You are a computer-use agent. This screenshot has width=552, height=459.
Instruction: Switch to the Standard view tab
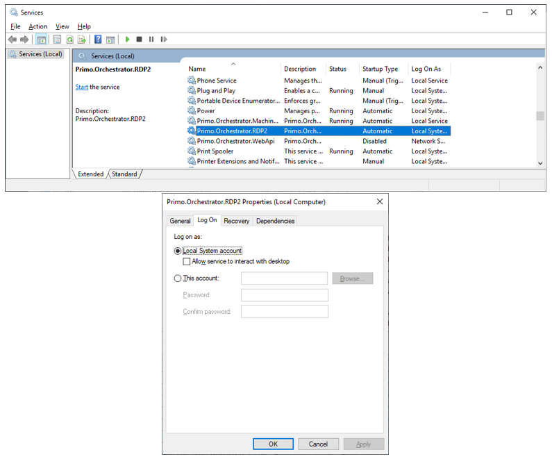(x=124, y=174)
